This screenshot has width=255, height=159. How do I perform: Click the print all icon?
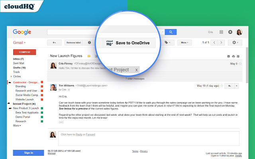click(233, 56)
